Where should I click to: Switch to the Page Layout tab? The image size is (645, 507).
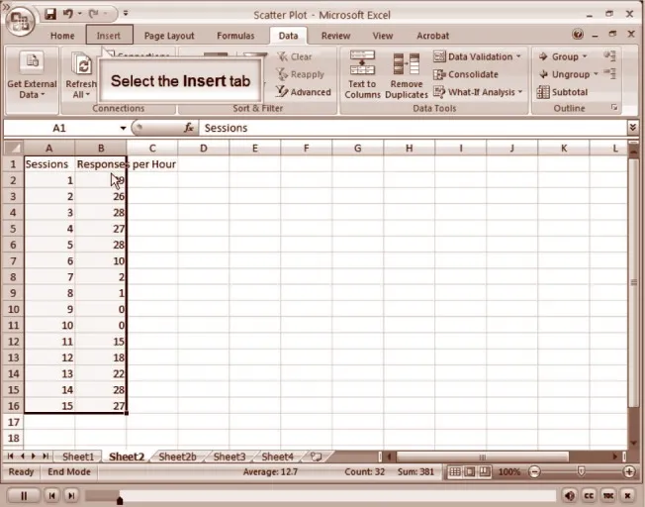pyautogui.click(x=169, y=36)
